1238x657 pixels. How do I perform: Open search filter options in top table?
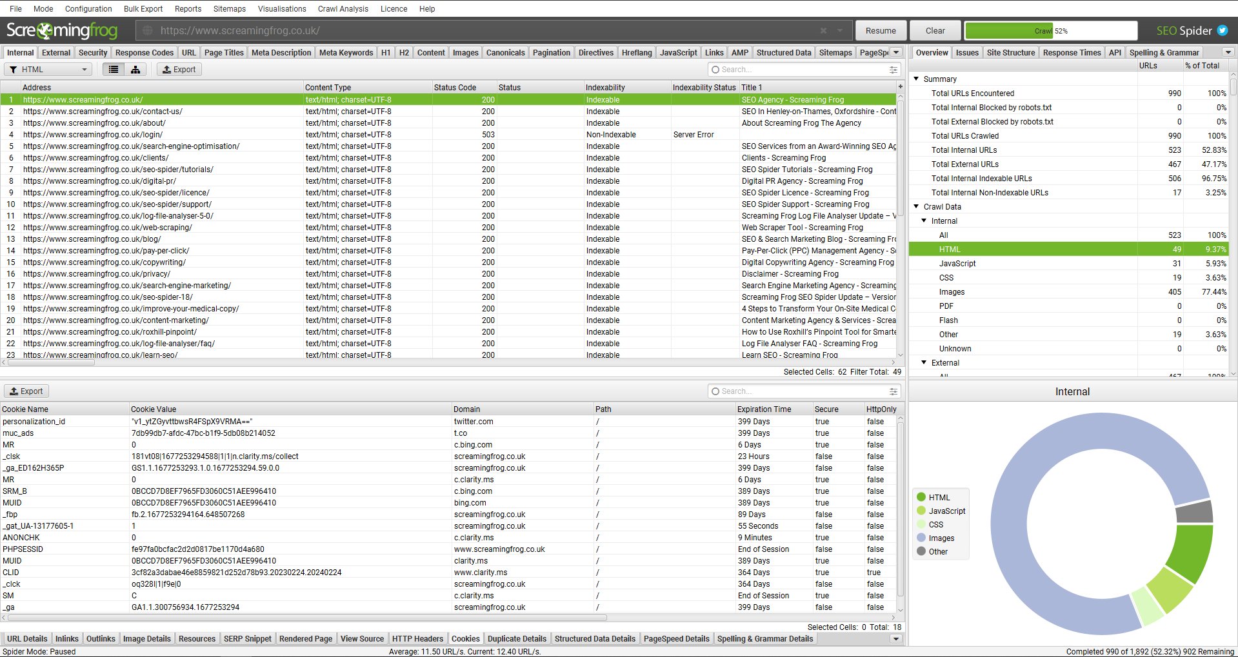point(894,70)
